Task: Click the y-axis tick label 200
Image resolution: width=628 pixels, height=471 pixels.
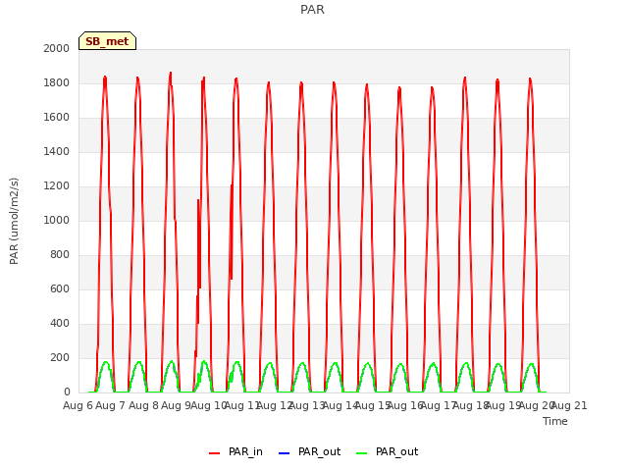Action: [x=60, y=357]
